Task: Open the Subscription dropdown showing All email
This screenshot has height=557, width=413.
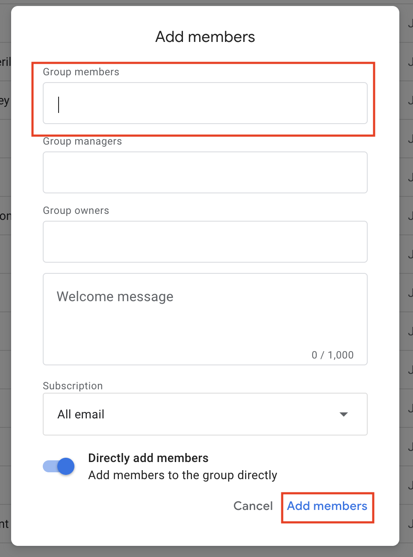Action: [205, 414]
